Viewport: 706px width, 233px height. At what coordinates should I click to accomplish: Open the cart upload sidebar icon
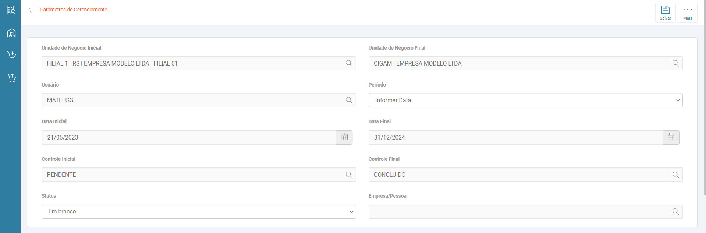(11, 78)
